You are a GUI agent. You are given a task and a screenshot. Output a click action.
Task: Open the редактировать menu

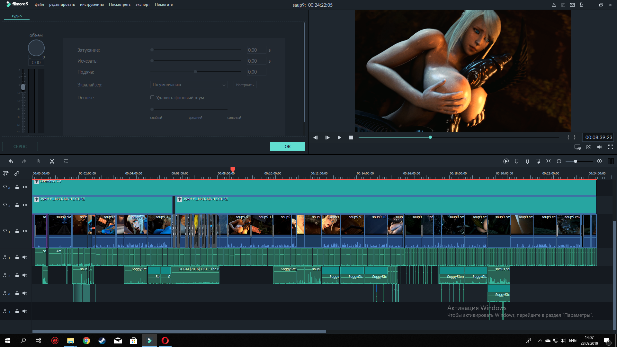click(62, 4)
